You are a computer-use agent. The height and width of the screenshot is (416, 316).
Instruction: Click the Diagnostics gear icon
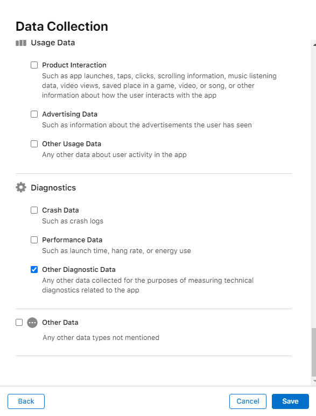coord(21,187)
